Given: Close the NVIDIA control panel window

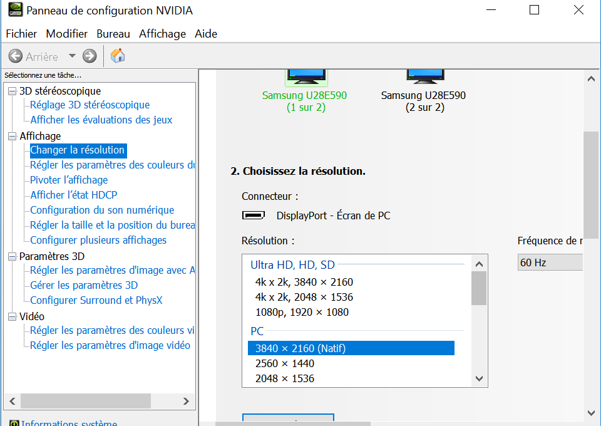Looking at the screenshot, I should [578, 10].
